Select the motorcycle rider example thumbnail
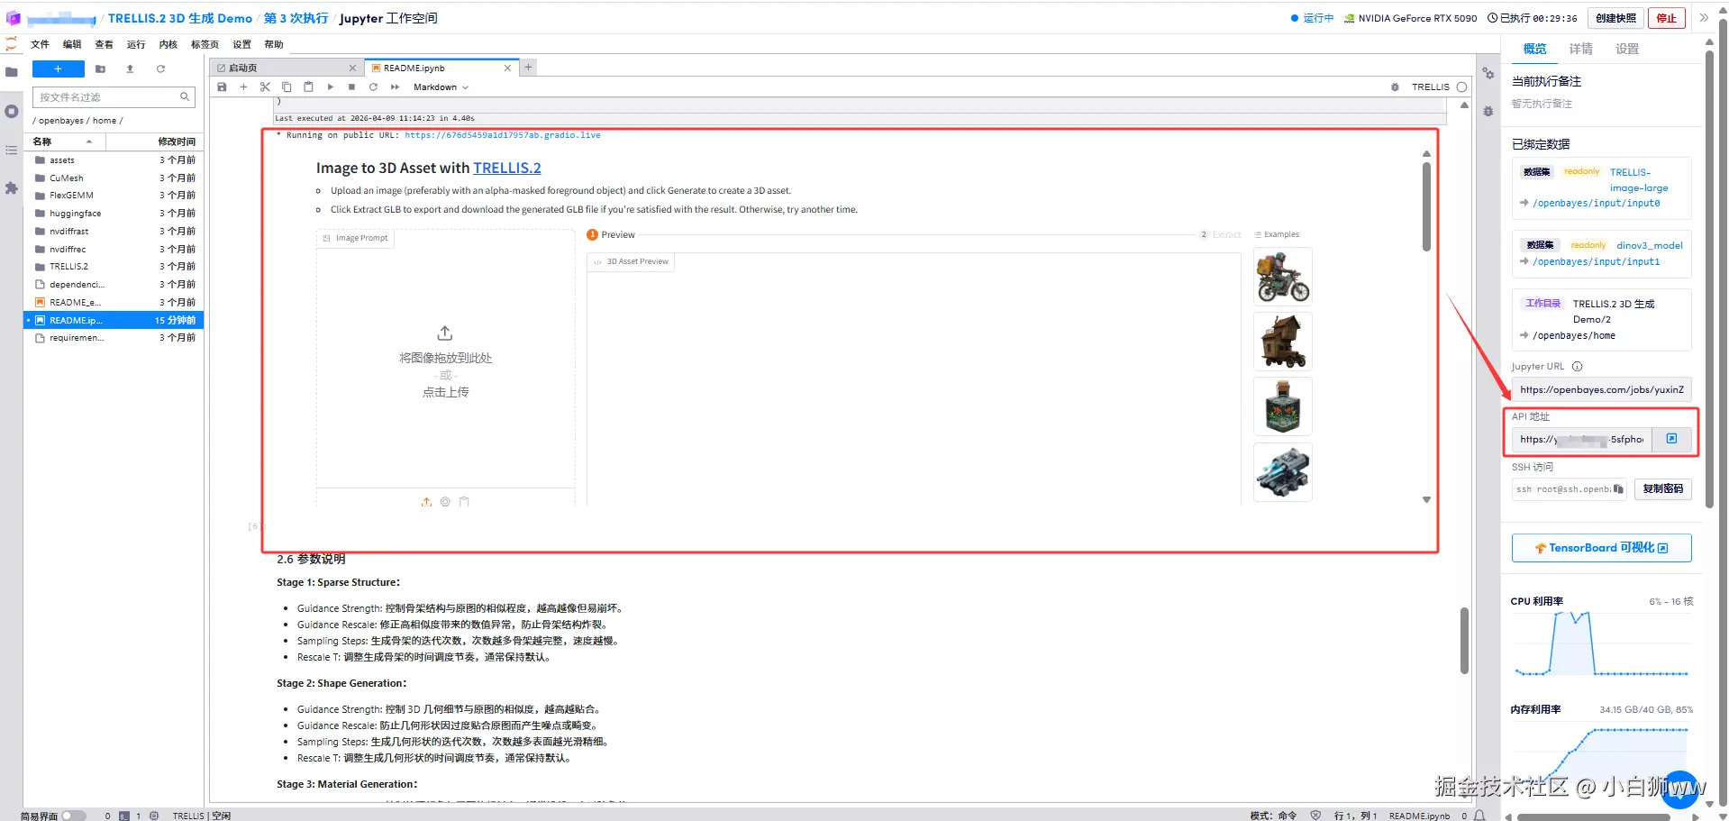Viewport: 1729px width, 821px height. coord(1283,278)
